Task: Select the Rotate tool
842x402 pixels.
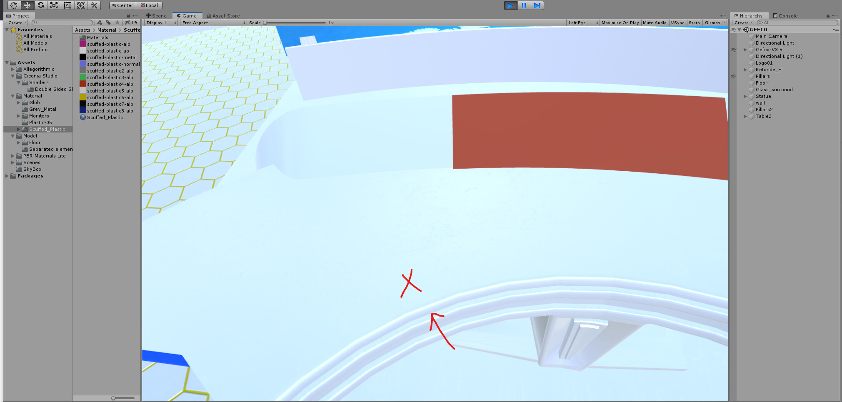Action: pyautogui.click(x=40, y=5)
